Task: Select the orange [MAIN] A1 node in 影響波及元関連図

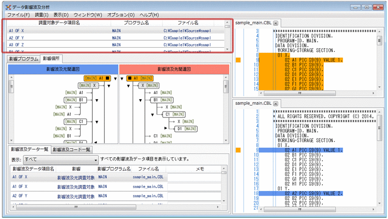Action: [97, 78]
